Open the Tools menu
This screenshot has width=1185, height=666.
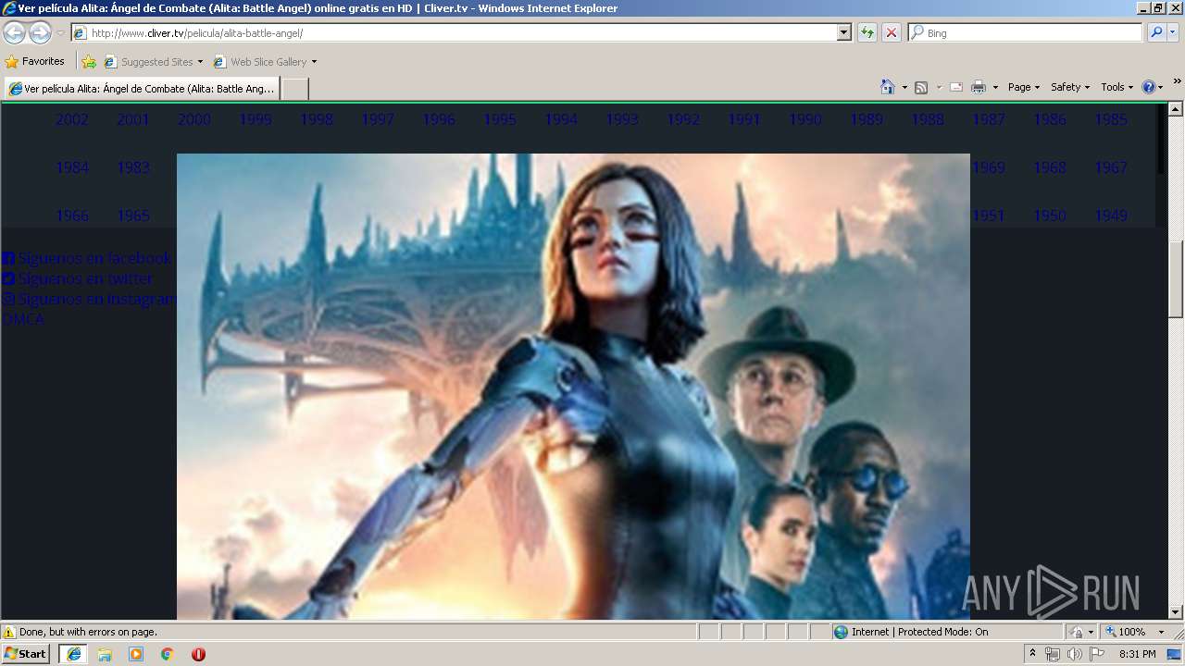(1116, 87)
